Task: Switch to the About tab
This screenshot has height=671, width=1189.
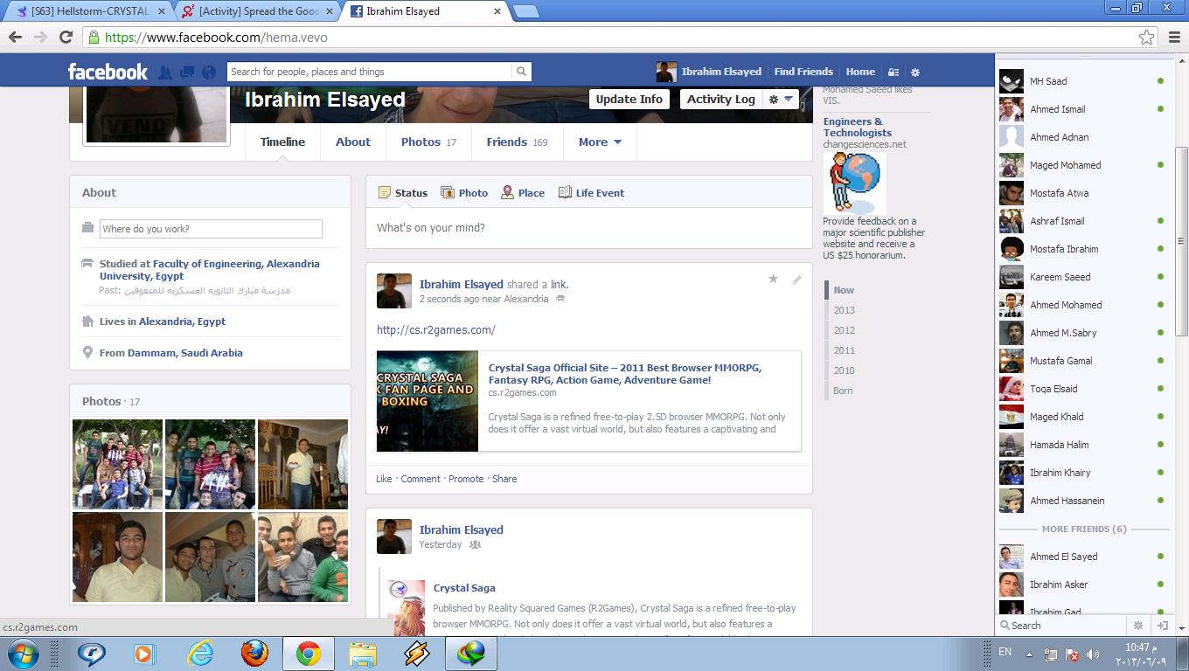Action: pyautogui.click(x=353, y=142)
